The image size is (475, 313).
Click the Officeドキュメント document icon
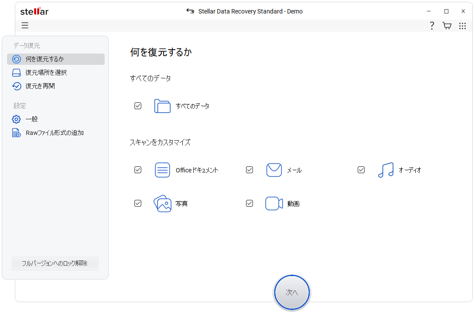[x=162, y=170]
